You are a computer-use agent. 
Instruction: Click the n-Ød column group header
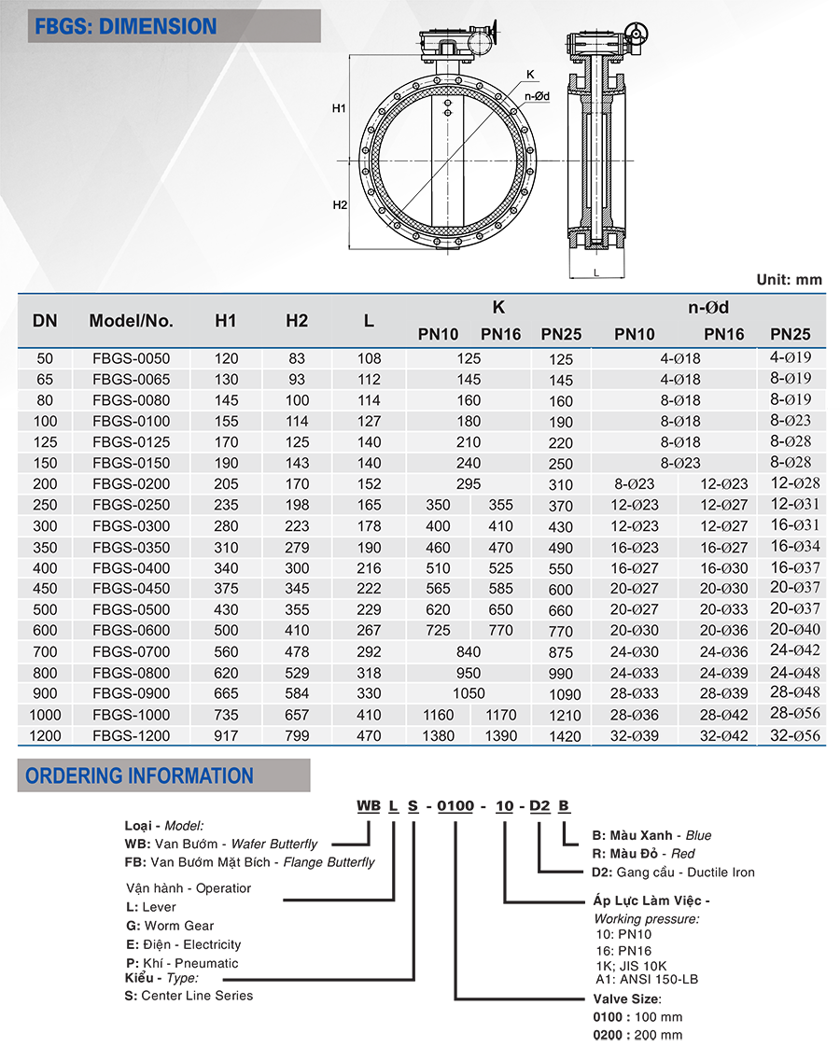tap(708, 307)
